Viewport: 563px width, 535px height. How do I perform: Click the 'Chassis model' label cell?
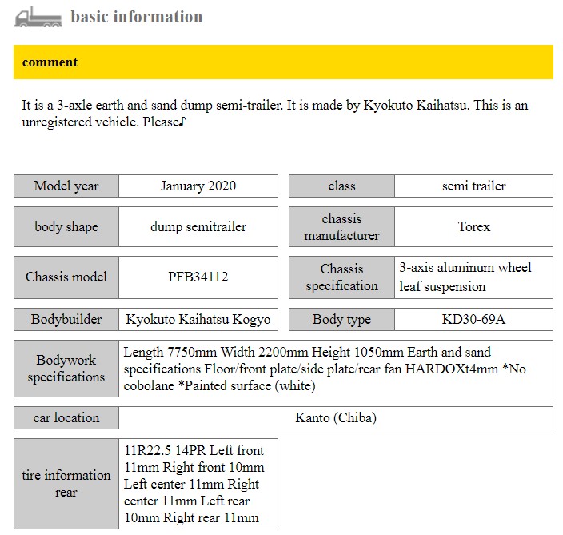coord(66,277)
